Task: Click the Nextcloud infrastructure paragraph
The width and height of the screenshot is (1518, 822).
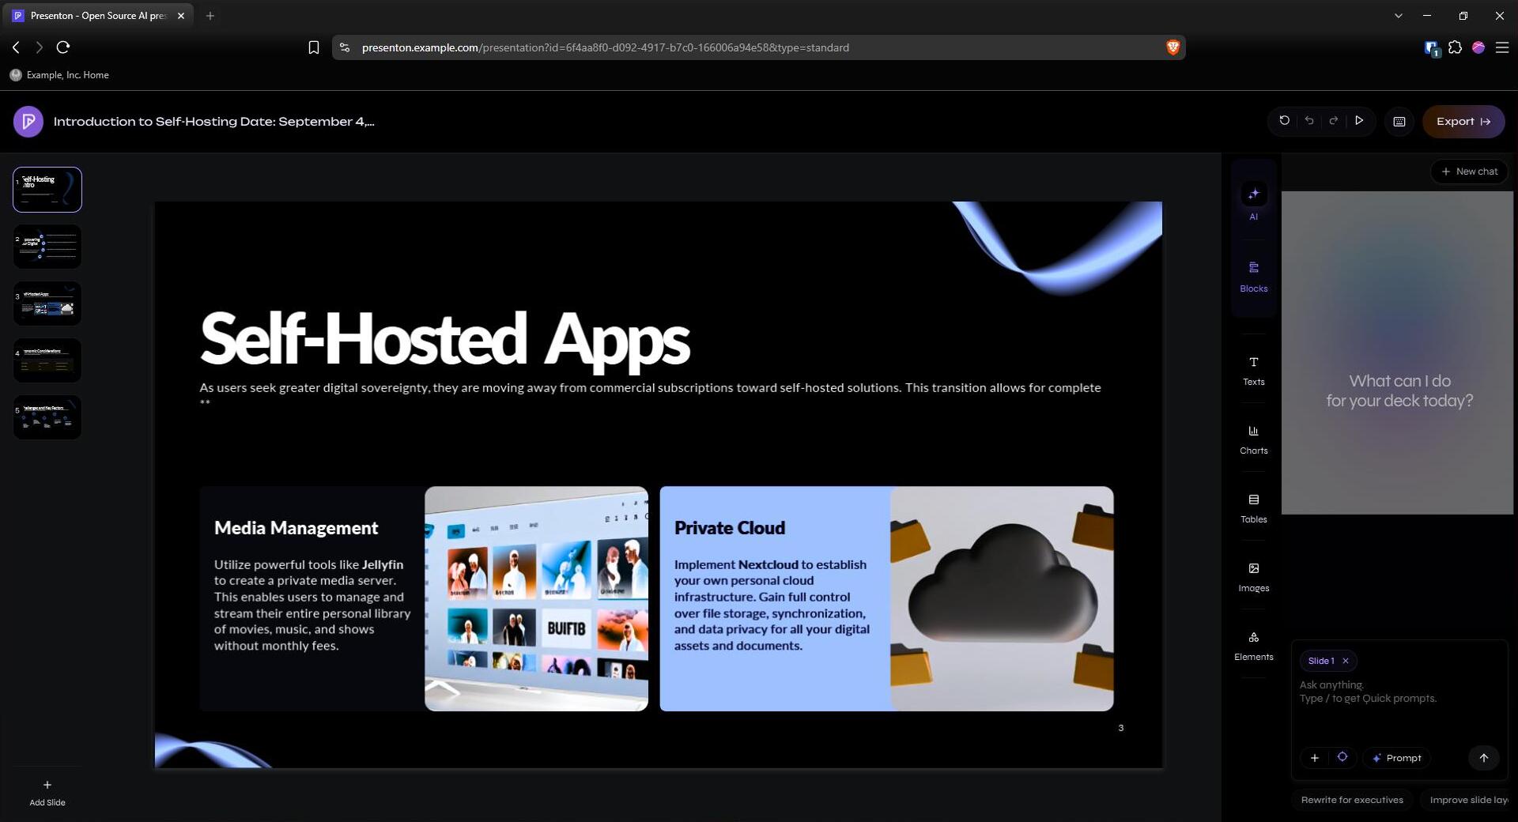Action: (772, 605)
